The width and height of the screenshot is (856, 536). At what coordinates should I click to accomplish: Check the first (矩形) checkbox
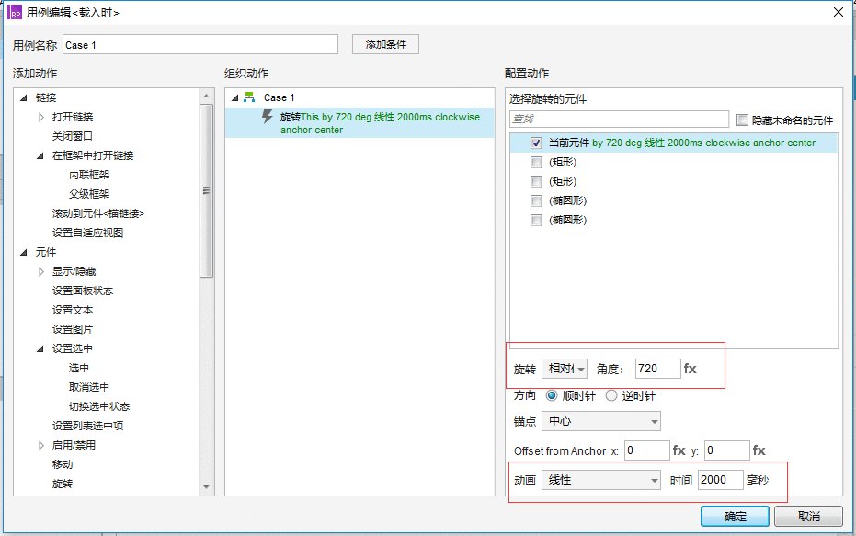click(x=536, y=162)
